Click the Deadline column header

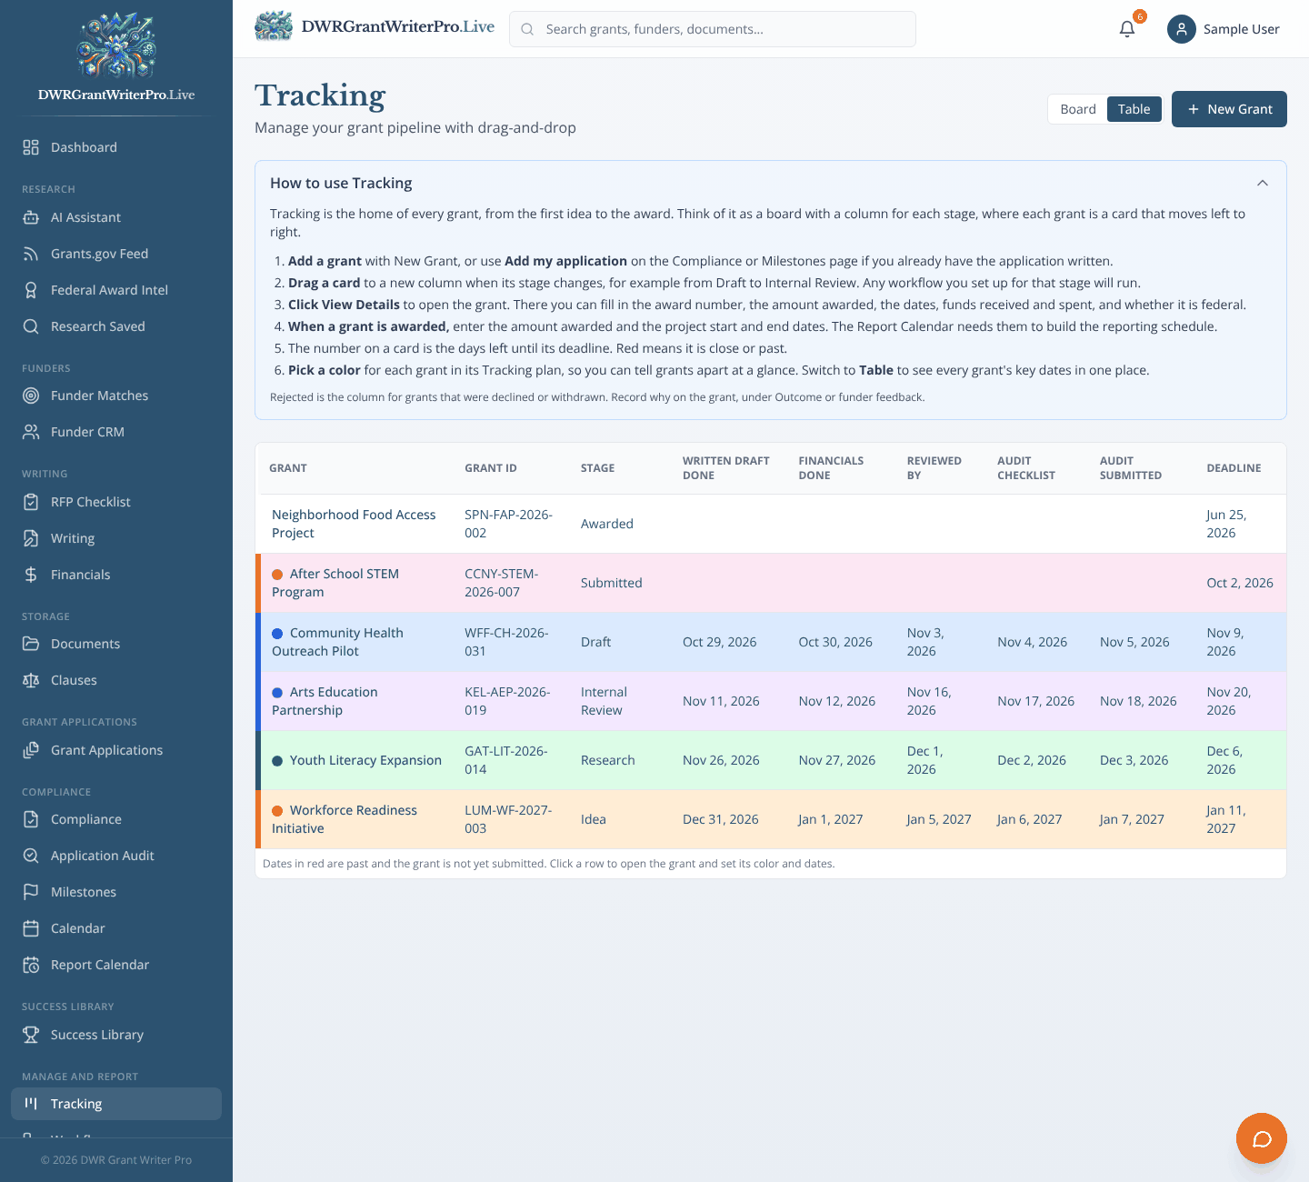tap(1234, 468)
